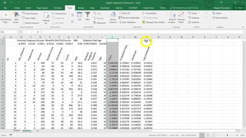
Task: Select cell containing -0.32911
Action: click(x=147, y=63)
